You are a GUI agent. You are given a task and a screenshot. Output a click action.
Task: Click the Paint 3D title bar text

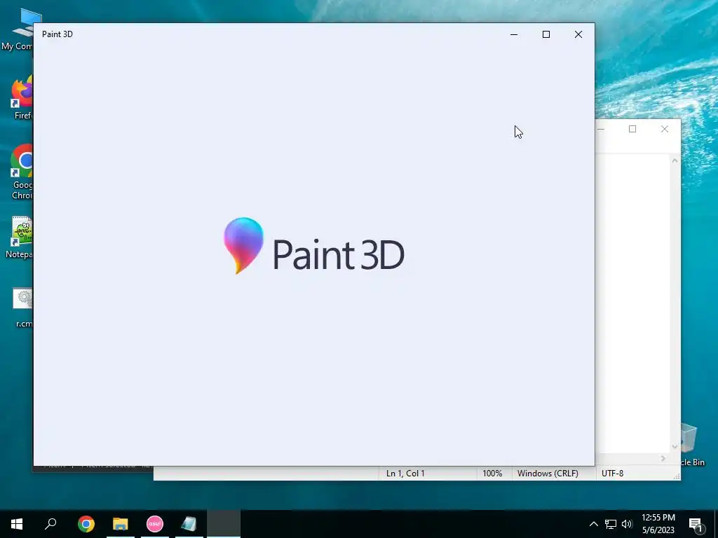tap(57, 34)
